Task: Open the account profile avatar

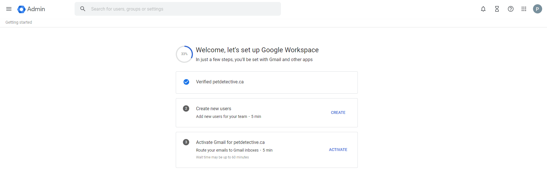Action: tap(537, 9)
